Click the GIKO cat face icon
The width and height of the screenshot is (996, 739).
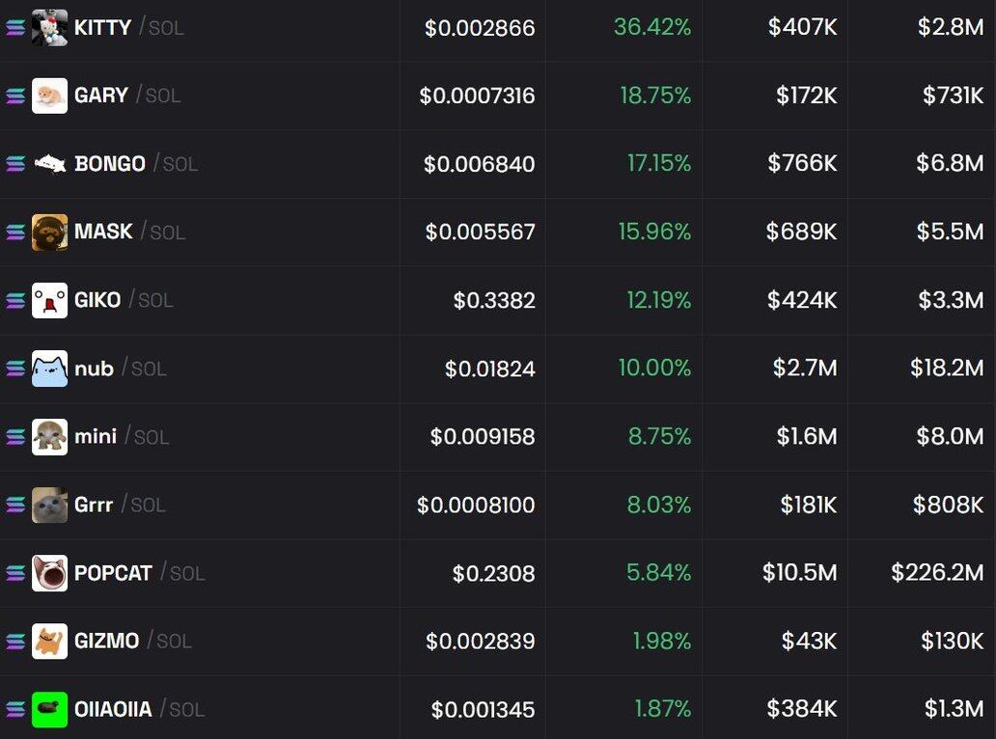(x=49, y=300)
